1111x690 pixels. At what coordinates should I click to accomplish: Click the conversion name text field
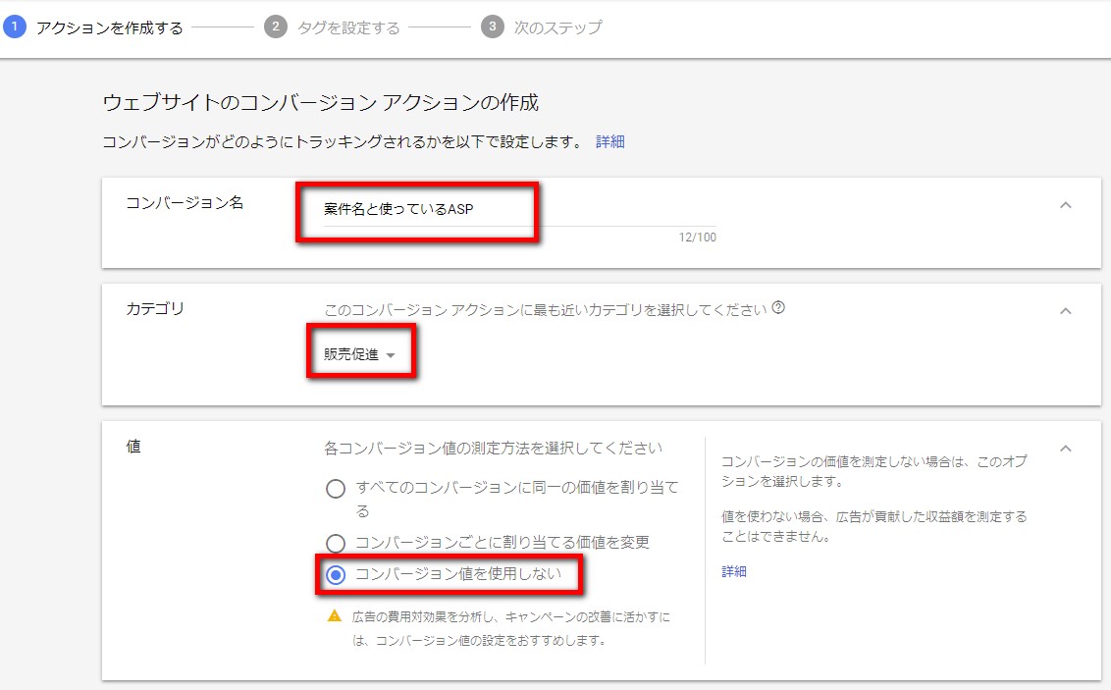tap(493, 209)
